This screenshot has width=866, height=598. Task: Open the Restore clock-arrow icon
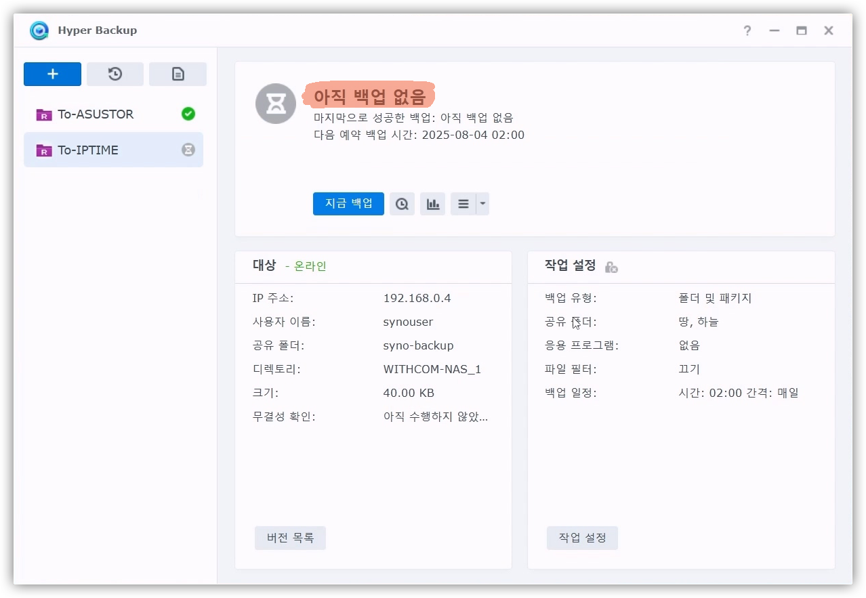click(x=115, y=74)
